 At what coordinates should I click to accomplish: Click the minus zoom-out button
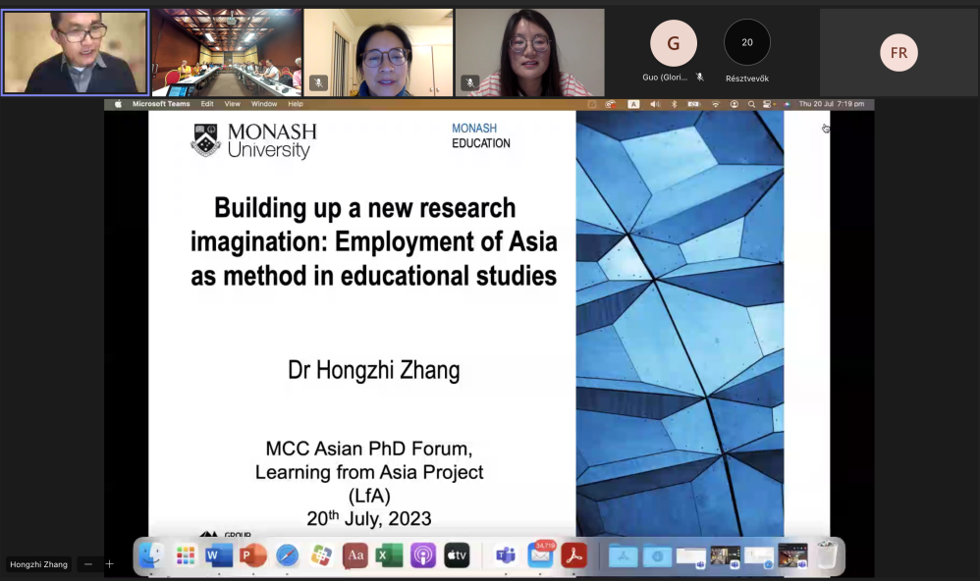(88, 564)
